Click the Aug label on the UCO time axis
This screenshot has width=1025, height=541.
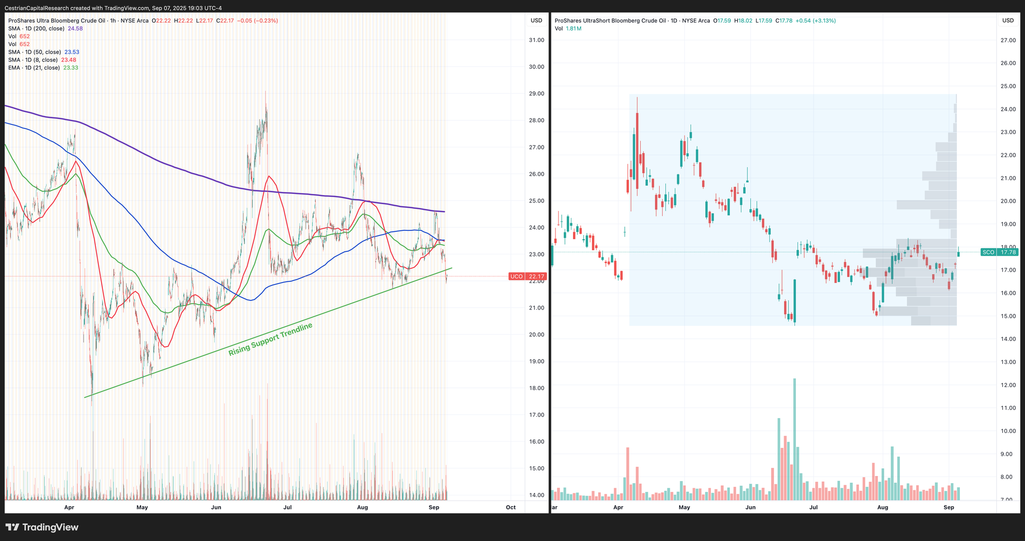[362, 507]
